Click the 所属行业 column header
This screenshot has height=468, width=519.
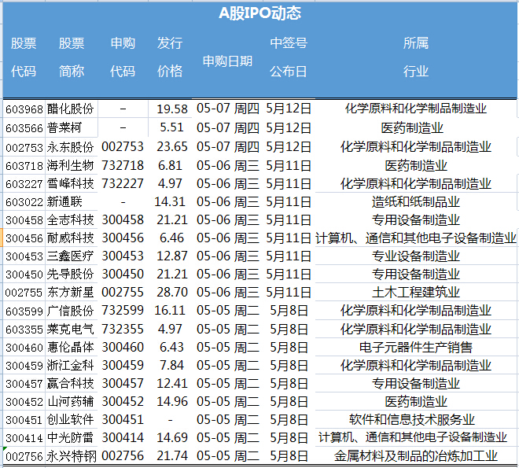[x=416, y=57]
